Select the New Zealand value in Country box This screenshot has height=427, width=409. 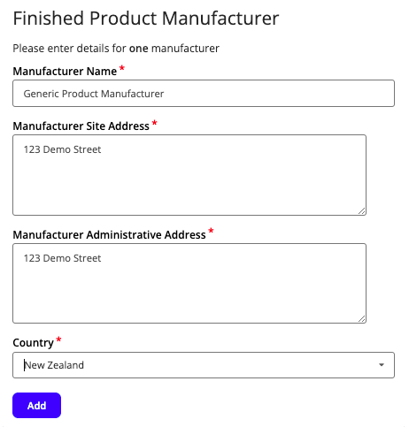point(54,365)
